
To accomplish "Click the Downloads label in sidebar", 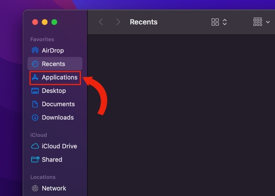I will click(x=58, y=118).
